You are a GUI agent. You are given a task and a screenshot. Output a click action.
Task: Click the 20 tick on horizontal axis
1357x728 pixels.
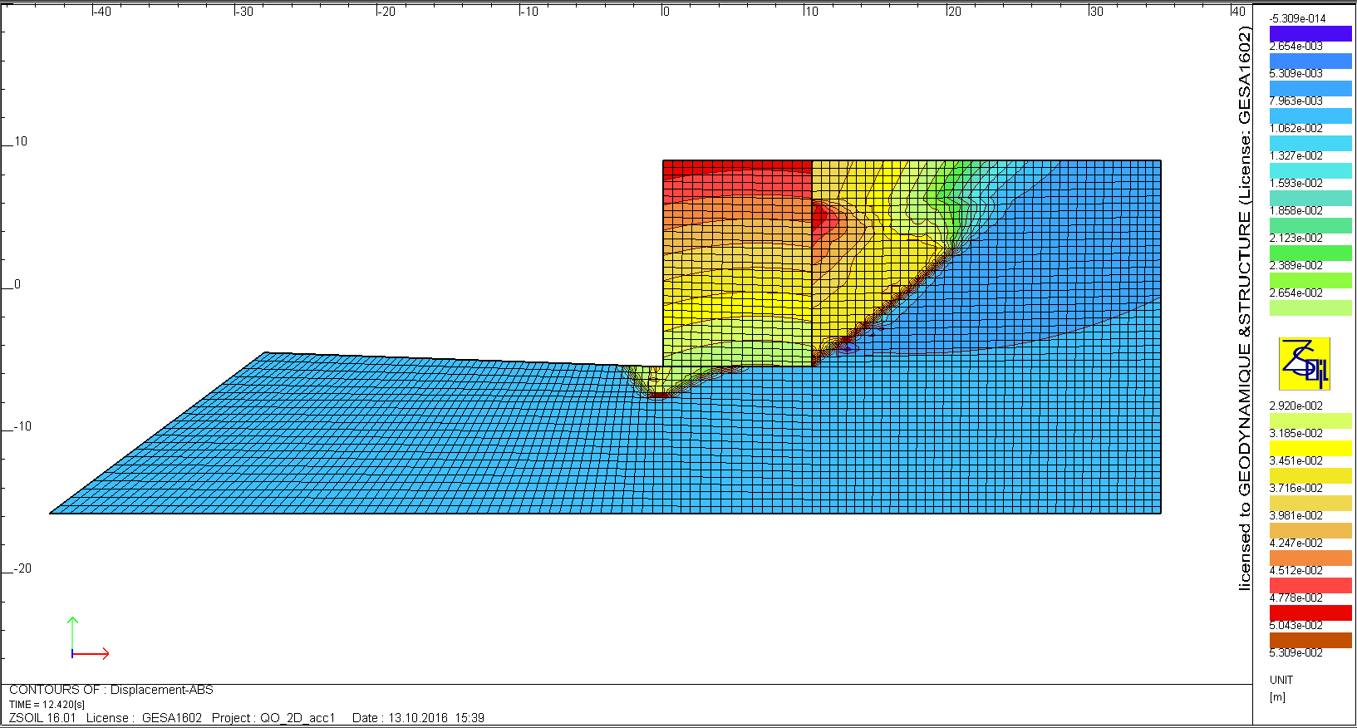coord(955,12)
